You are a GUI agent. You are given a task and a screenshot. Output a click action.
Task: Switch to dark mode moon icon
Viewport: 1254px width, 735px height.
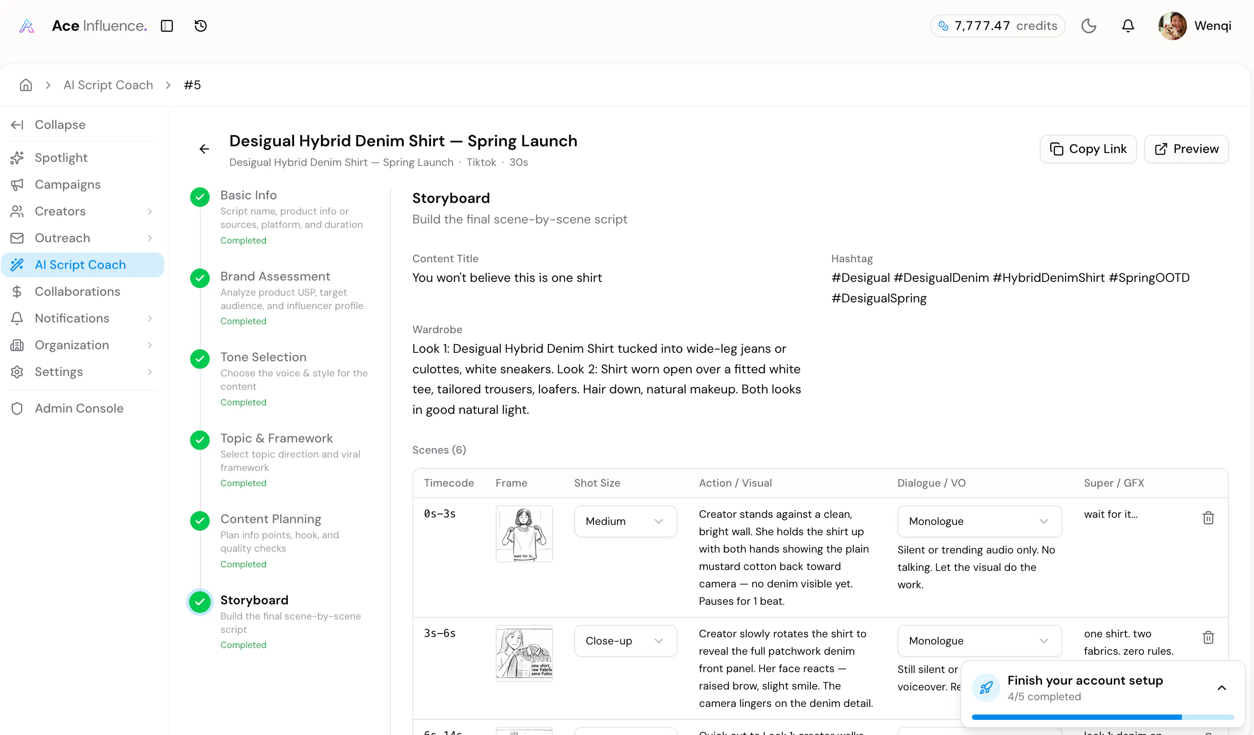pos(1088,26)
